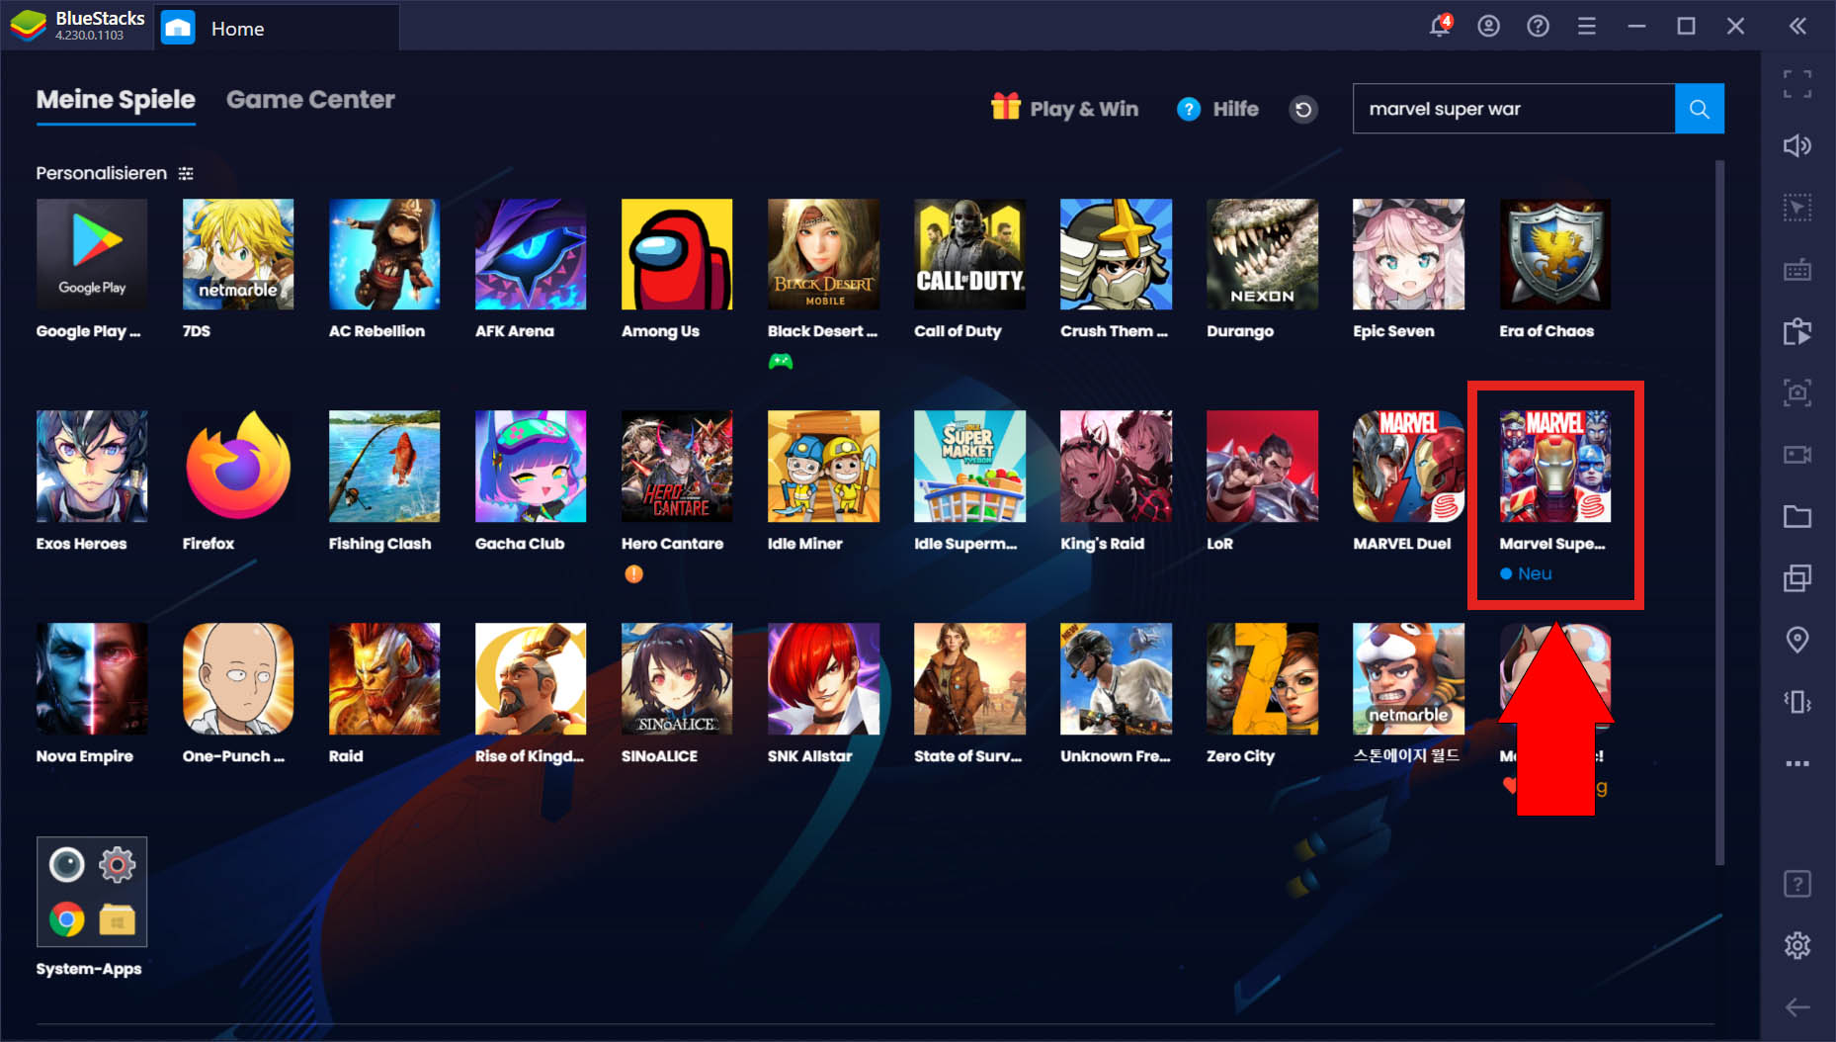Viewport: 1836px width, 1042px height.
Task: Open the Durango game icon
Action: click(x=1262, y=254)
